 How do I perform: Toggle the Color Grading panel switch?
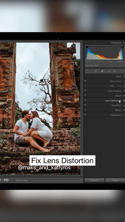85,91
